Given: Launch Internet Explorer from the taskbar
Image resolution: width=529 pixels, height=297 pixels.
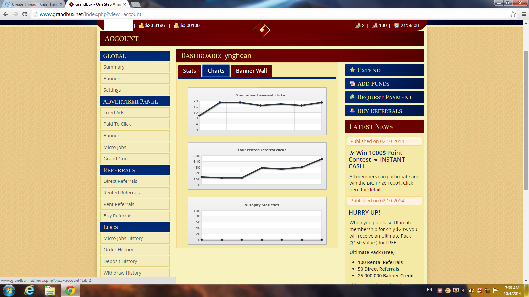Looking at the screenshot, I should [29, 291].
